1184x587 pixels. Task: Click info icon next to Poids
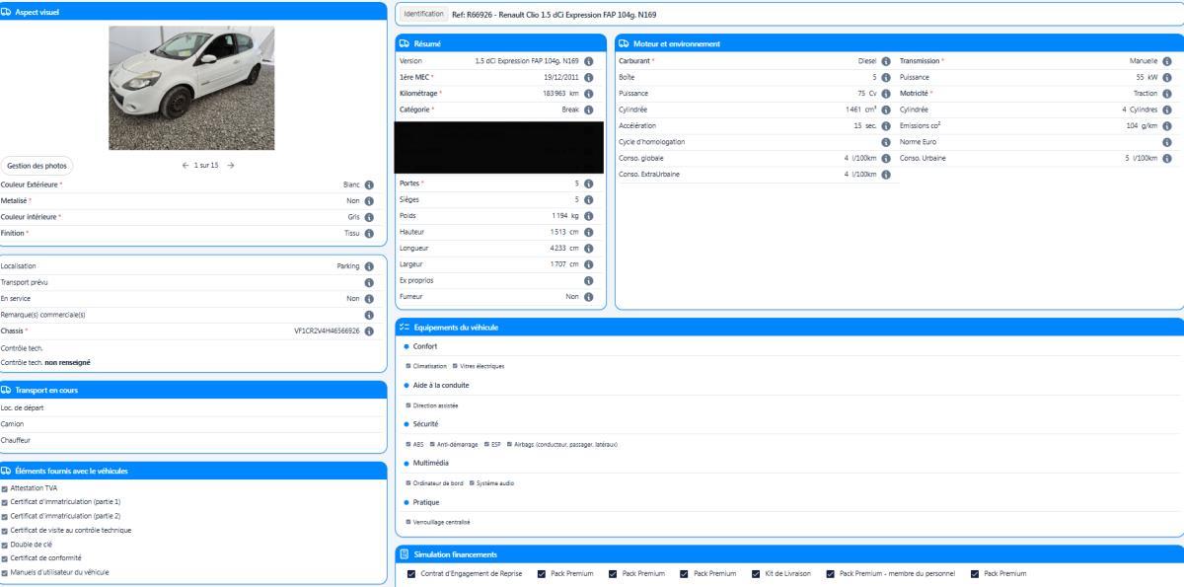click(x=588, y=216)
